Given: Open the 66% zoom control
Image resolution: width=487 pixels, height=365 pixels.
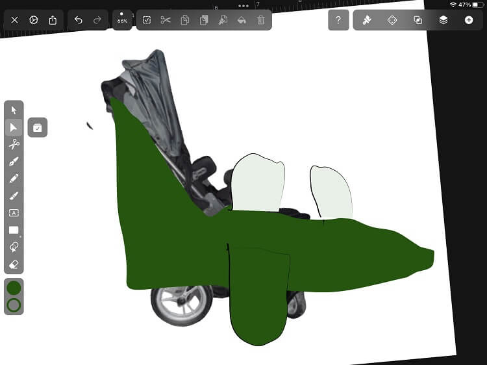Looking at the screenshot, I should [x=122, y=19].
